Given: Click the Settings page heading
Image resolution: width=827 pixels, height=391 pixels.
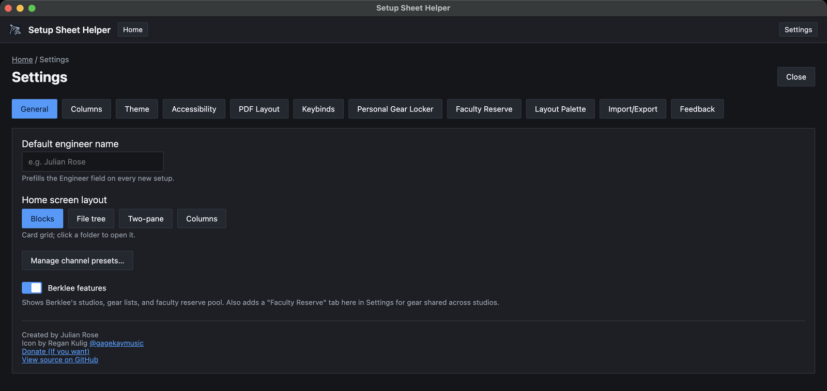Looking at the screenshot, I should pos(40,77).
